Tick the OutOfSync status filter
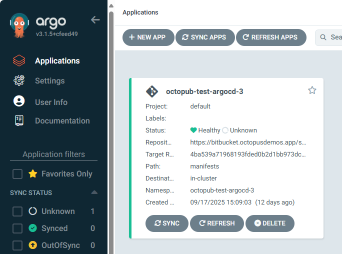 click(17, 245)
